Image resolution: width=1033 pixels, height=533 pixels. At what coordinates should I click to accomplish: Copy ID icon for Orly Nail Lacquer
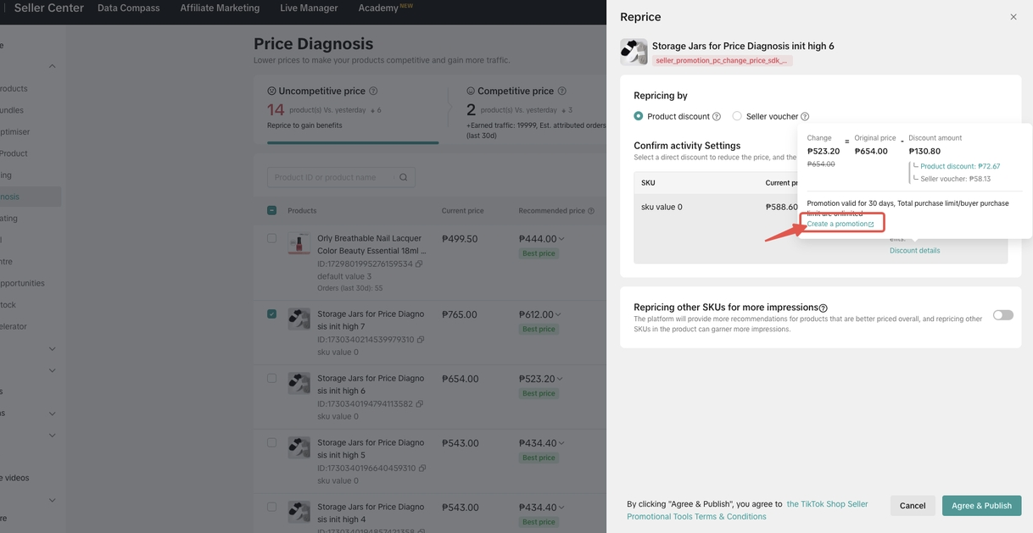coord(419,264)
